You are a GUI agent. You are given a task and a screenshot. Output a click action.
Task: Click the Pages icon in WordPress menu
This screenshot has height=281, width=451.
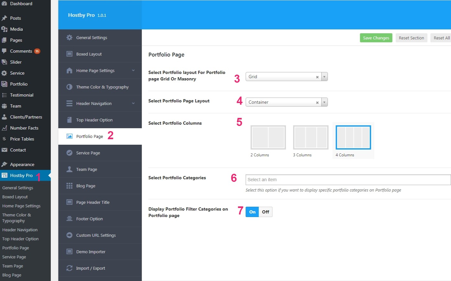pos(4,40)
